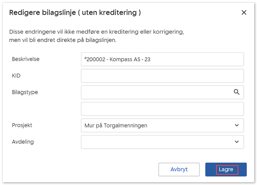Image resolution: width=257 pixels, height=185 pixels.
Task: Click the Bilagstype label
Action: [x=25, y=92]
